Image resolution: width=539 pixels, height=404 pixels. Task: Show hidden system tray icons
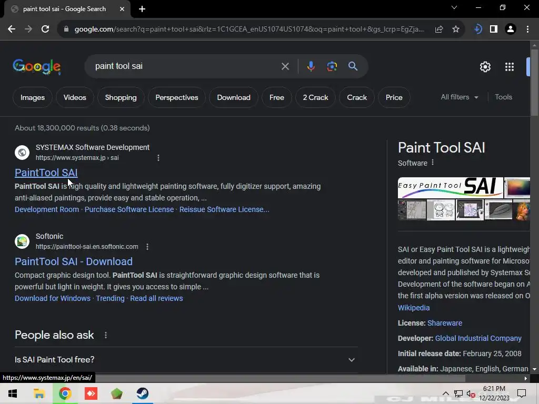click(445, 393)
